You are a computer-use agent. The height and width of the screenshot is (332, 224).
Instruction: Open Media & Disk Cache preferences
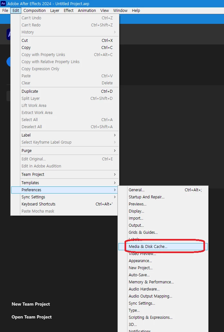point(163,246)
